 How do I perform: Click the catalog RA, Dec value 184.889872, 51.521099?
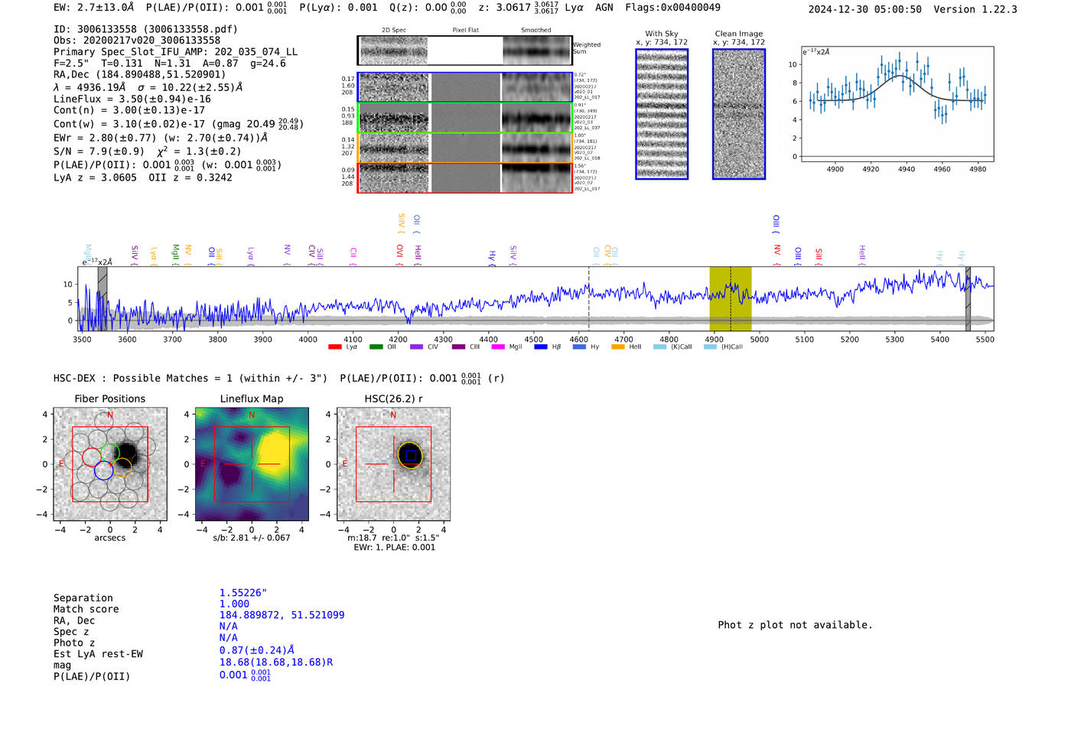(282, 615)
